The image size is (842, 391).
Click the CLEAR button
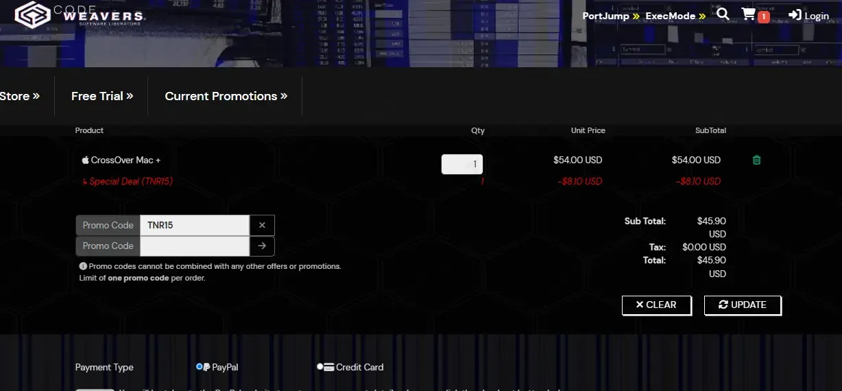pos(657,305)
